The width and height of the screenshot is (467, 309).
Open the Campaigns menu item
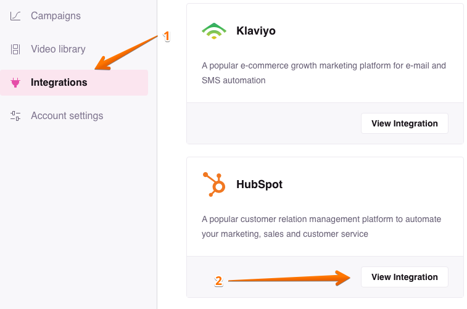(x=56, y=16)
